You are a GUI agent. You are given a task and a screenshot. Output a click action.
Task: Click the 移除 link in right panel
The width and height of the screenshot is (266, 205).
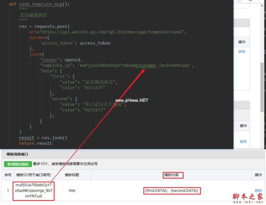(x=242, y=52)
